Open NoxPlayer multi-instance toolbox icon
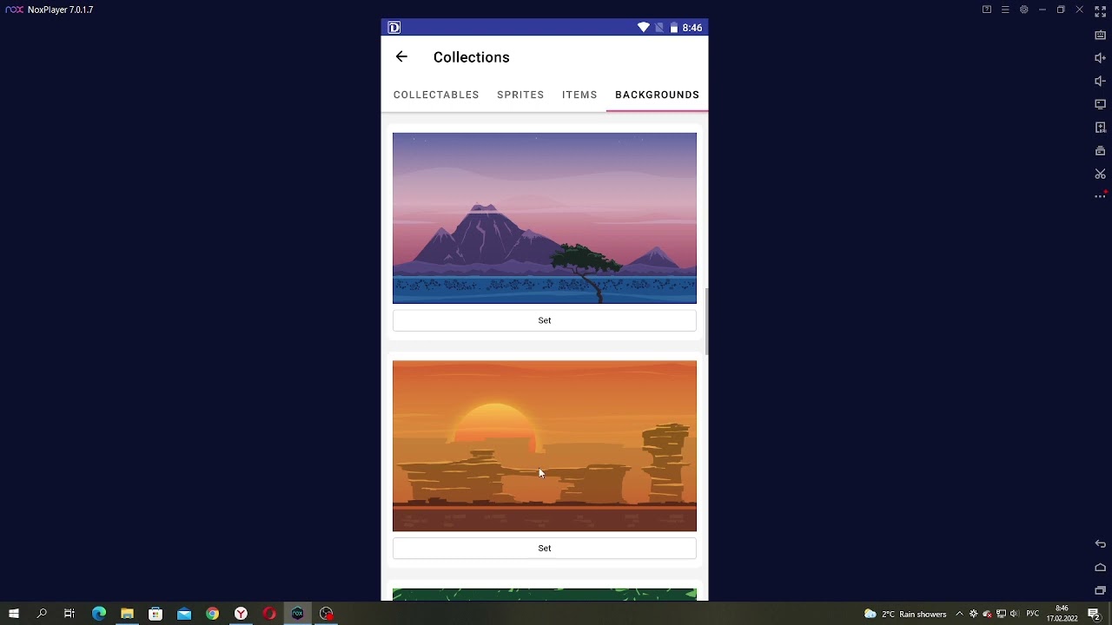The height and width of the screenshot is (625, 1112). click(x=1100, y=151)
